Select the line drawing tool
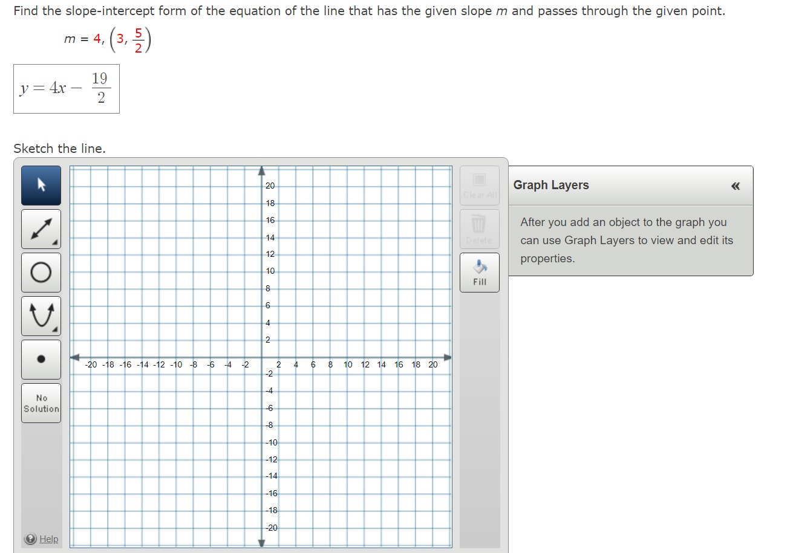This screenshot has width=796, height=553. point(41,229)
